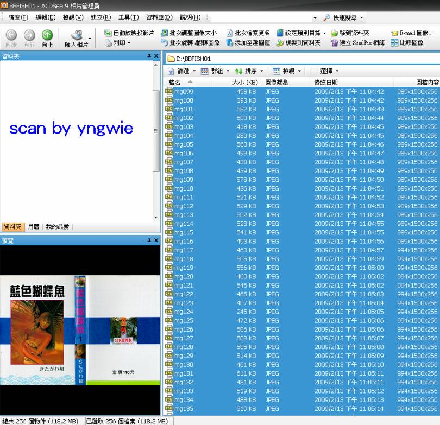Click the Back (向後) navigation arrow
The height and width of the screenshot is (425, 440).
tap(11, 35)
